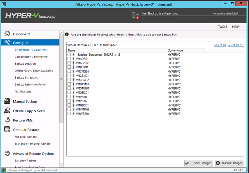Select the VMMPKI01 row name VMPKI01
Screen dimensions: 249x173
(x=81, y=97)
